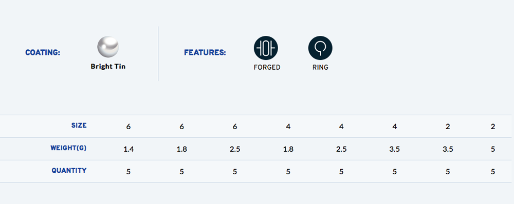The width and height of the screenshot is (514, 204).
Task: Select the first size 6 cell
Action: coord(128,127)
